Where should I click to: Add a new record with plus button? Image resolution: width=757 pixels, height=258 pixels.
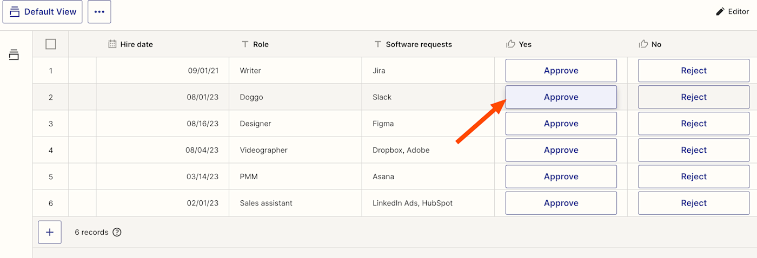50,232
